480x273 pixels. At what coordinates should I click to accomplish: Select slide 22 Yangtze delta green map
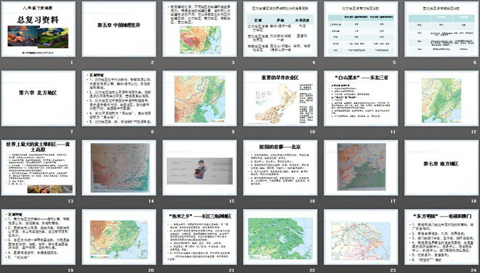click(280, 237)
